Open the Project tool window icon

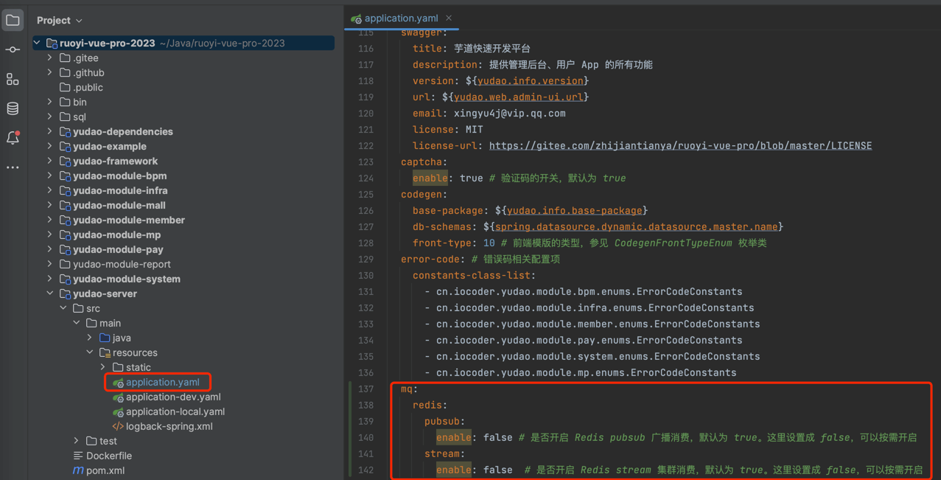tap(13, 21)
